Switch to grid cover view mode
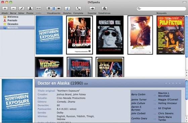The height and width of the screenshot is (123, 188). [54, 8]
